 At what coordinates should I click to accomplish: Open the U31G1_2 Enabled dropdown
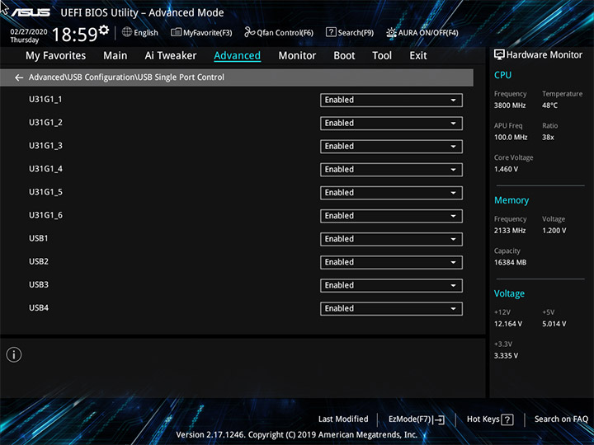click(391, 124)
